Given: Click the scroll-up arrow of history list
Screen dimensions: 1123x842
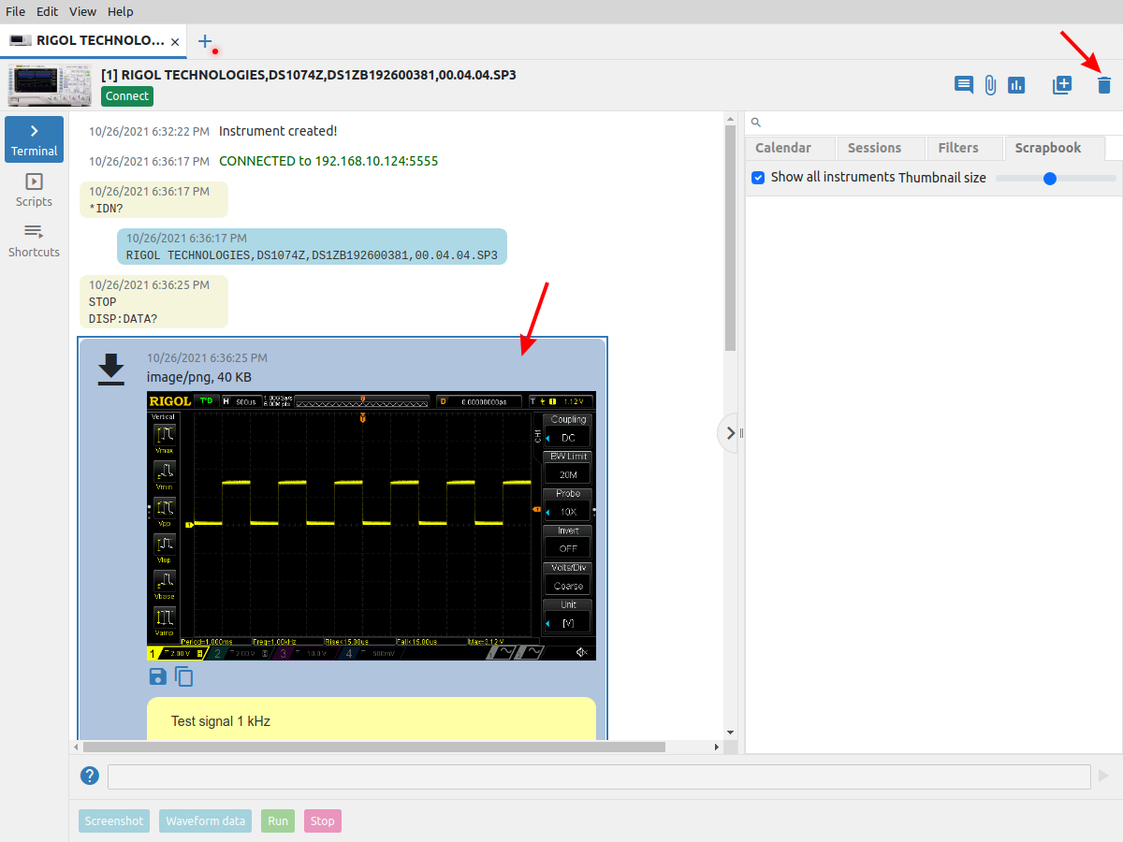Looking at the screenshot, I should 731,118.
